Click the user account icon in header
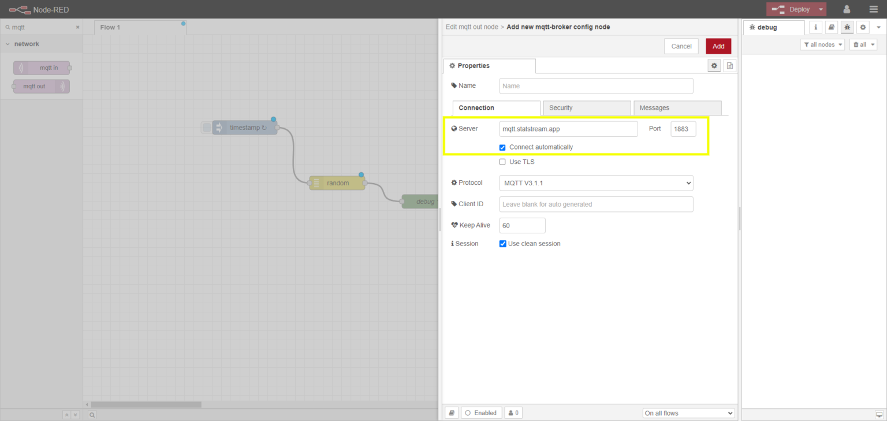This screenshot has height=421, width=887. click(847, 9)
